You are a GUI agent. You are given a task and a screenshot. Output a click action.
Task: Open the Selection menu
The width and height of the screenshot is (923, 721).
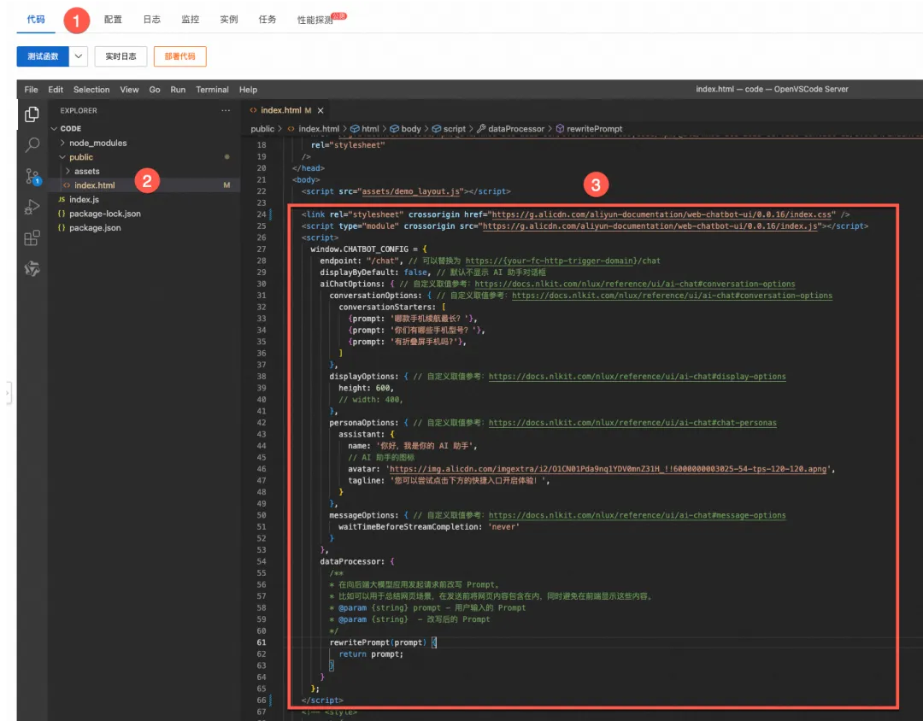point(91,90)
